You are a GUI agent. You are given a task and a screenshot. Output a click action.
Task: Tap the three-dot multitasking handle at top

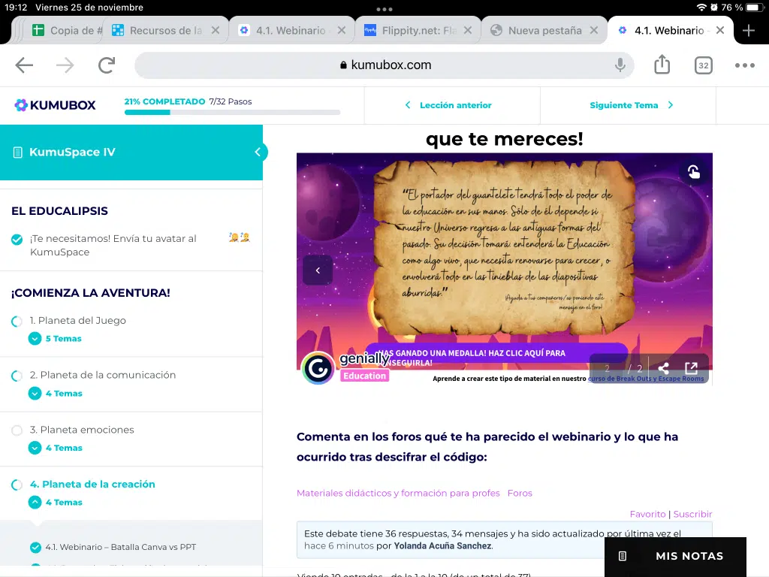point(384,9)
